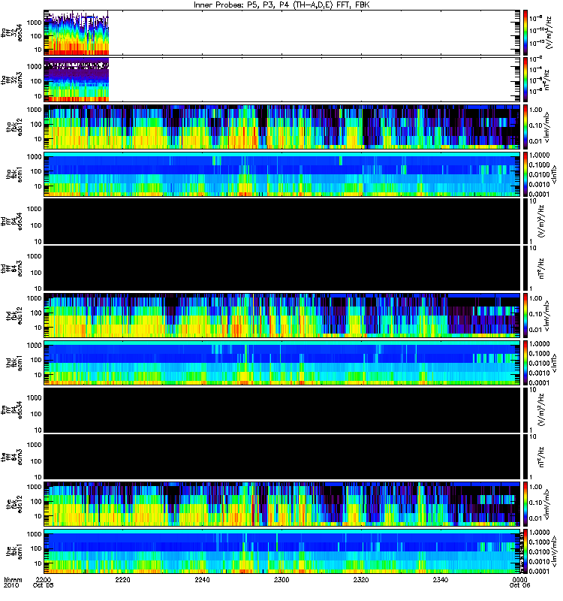Screen dimensions: 563x601
Task: Click the 'tha fbk edc12' y-axis label
Action: click(14, 127)
